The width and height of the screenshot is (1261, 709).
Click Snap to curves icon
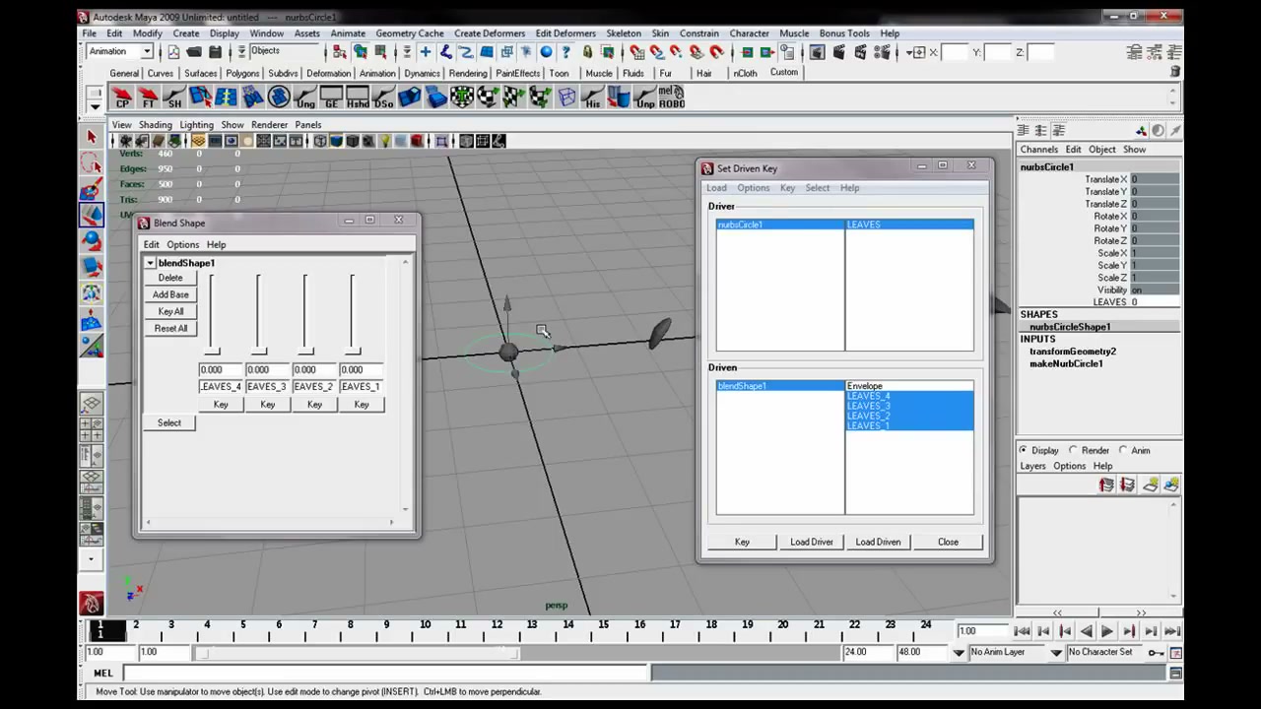point(656,52)
